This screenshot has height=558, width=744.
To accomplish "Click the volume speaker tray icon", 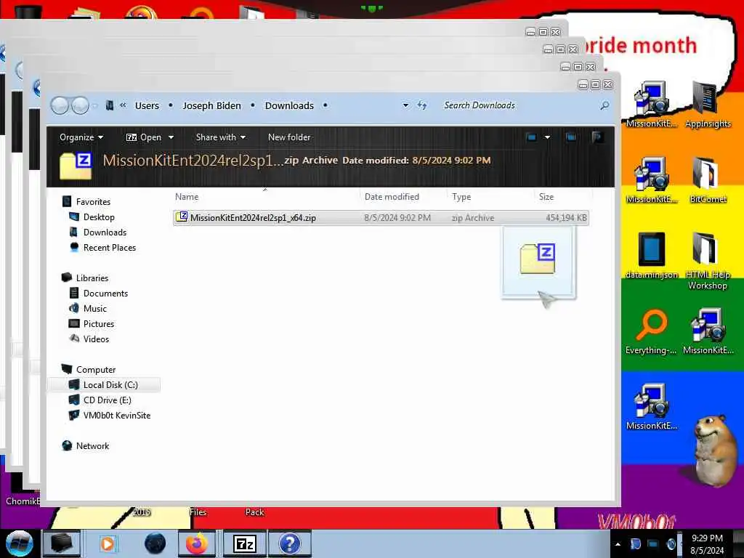I will click(x=671, y=544).
